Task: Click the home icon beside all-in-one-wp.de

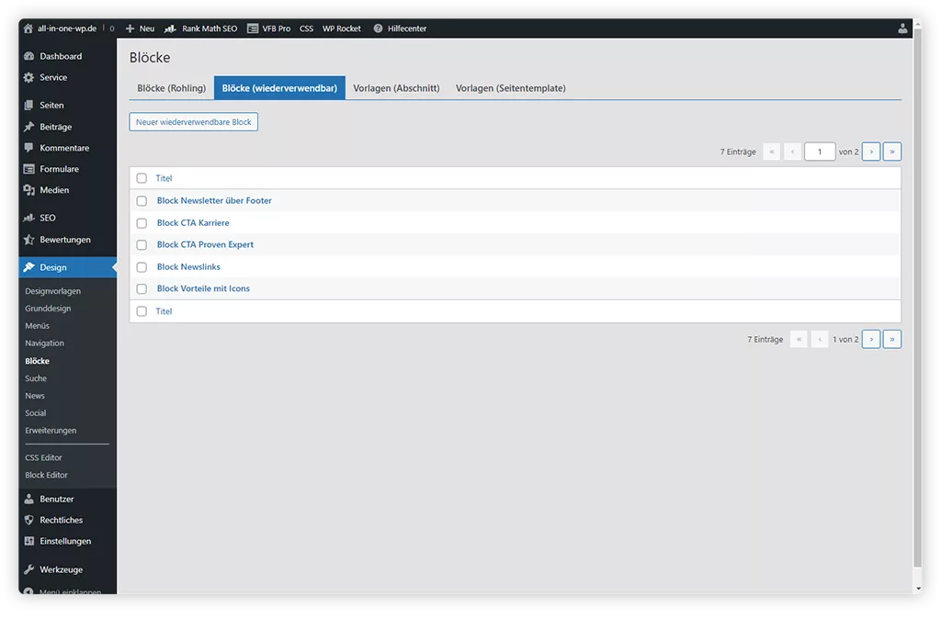Action: (28, 28)
